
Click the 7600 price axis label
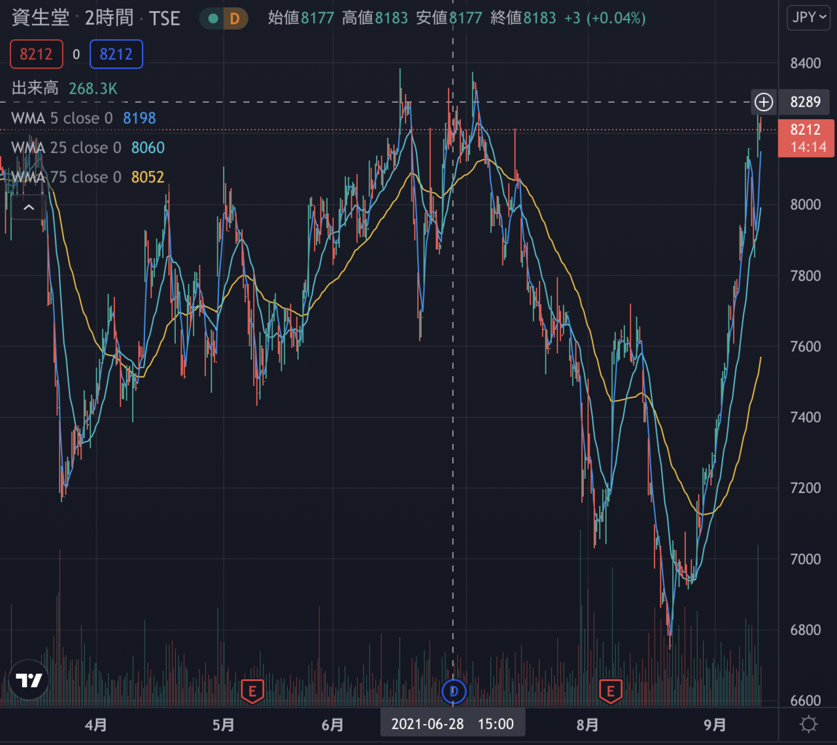pos(805,347)
